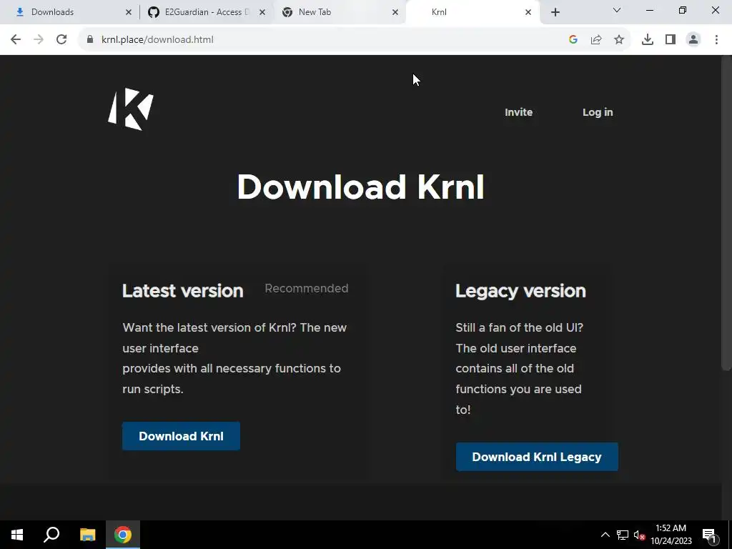Bookmark this page with star icon
The width and height of the screenshot is (732, 549).
coord(619,40)
